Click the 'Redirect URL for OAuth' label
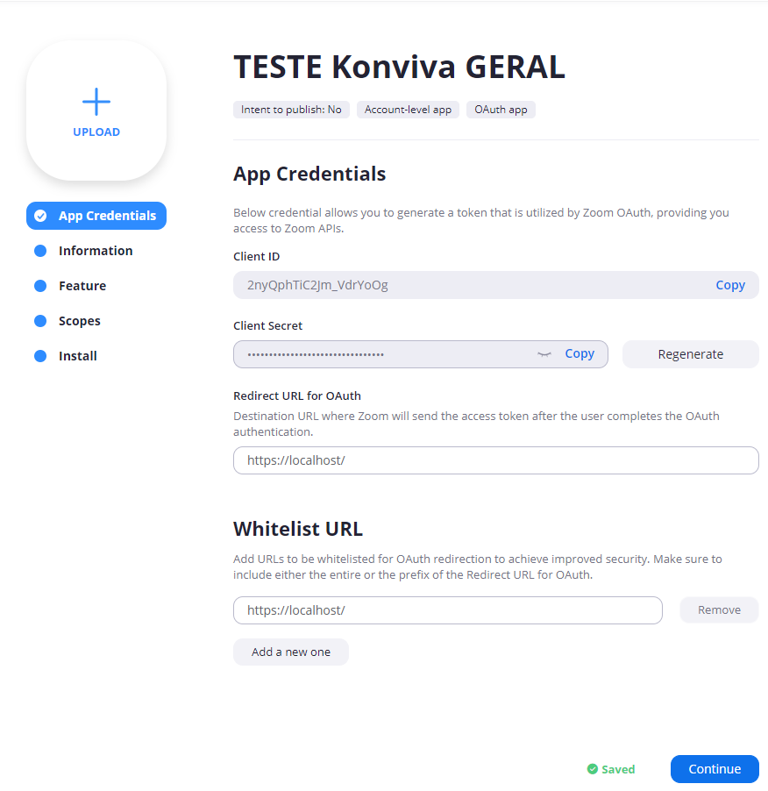768x791 pixels. click(297, 396)
